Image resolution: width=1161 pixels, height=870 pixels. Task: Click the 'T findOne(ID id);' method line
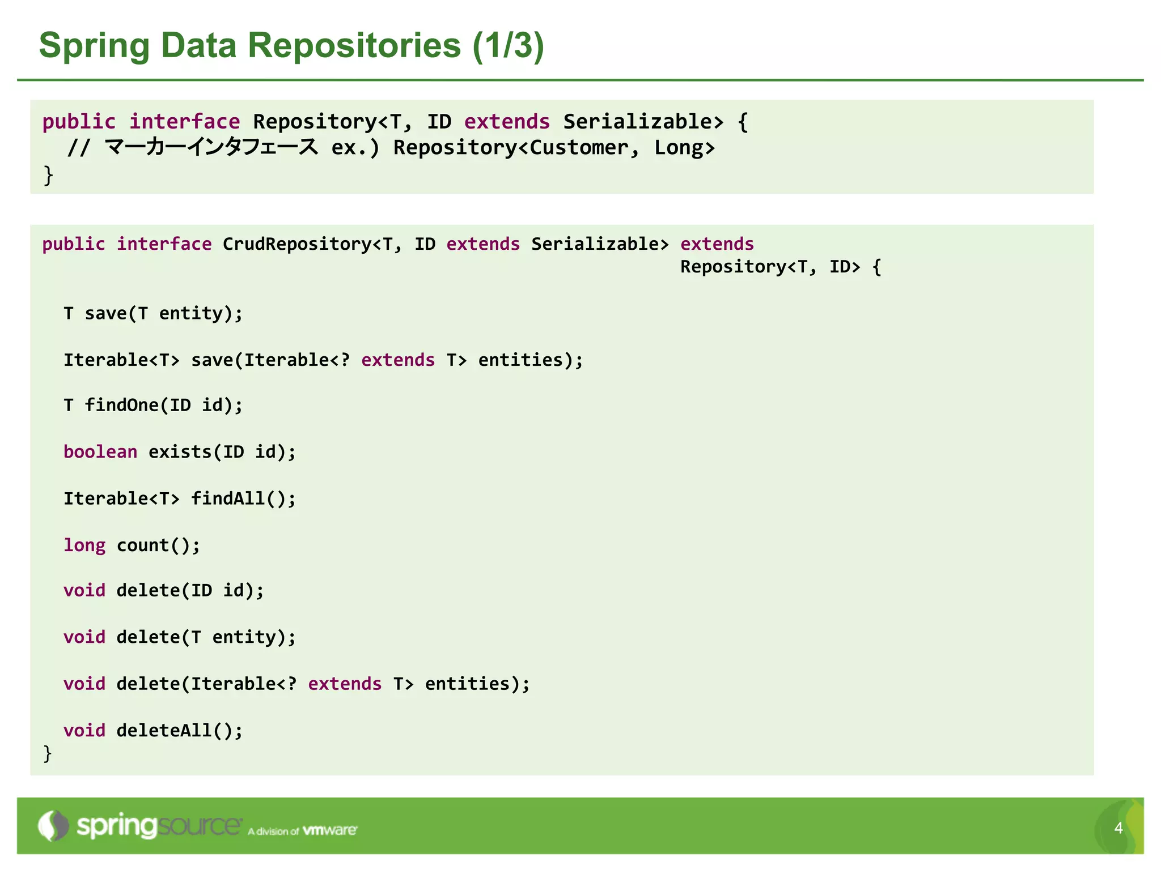153,405
